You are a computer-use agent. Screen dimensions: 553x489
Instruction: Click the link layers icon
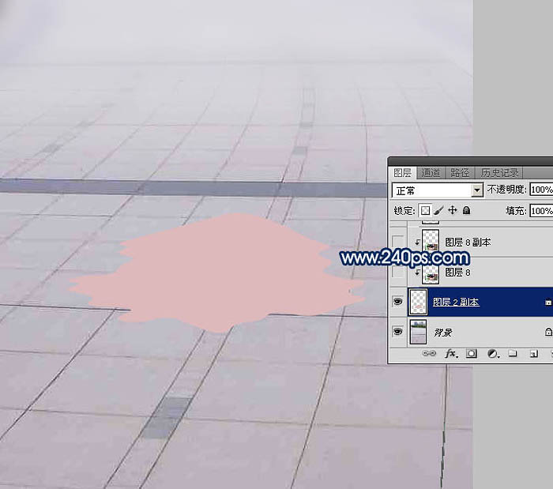tap(429, 353)
